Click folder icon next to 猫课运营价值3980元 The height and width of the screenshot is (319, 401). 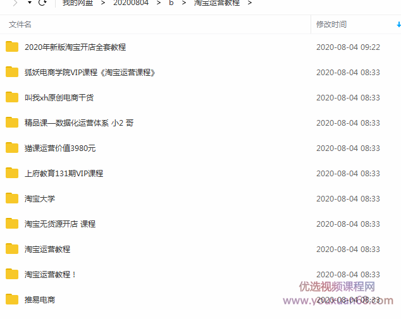click(12, 148)
